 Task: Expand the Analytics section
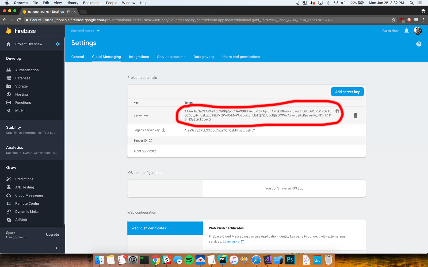[32, 150]
